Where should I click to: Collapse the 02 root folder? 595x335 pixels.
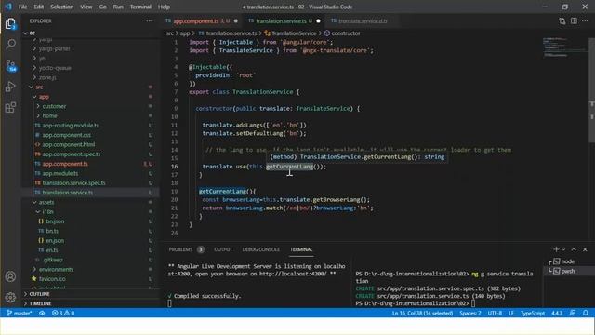32,33
